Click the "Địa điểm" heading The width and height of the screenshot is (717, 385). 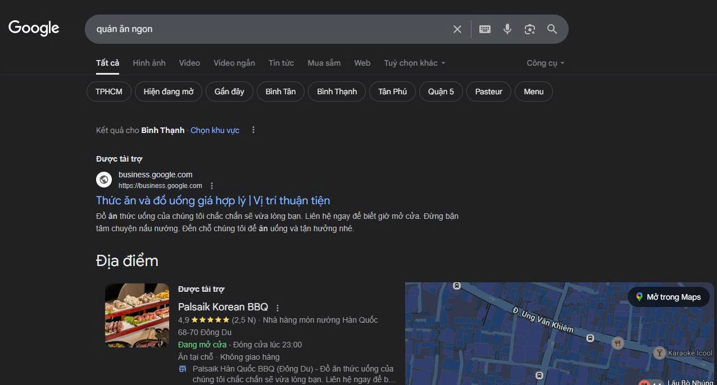(127, 261)
